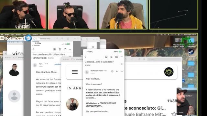Screen dimensions: 207x116
Task: Open more options in 'Non perdiamoci' email header
Action: [x=70, y=49]
